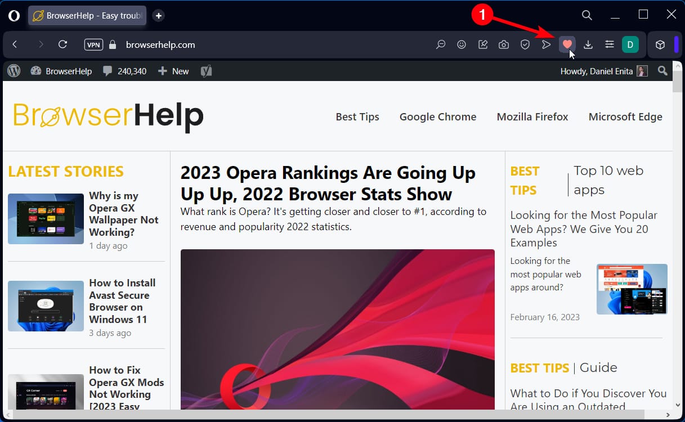The height and width of the screenshot is (422, 685).
Task: Open the ad blocker shield icon
Action: pyautogui.click(x=525, y=44)
